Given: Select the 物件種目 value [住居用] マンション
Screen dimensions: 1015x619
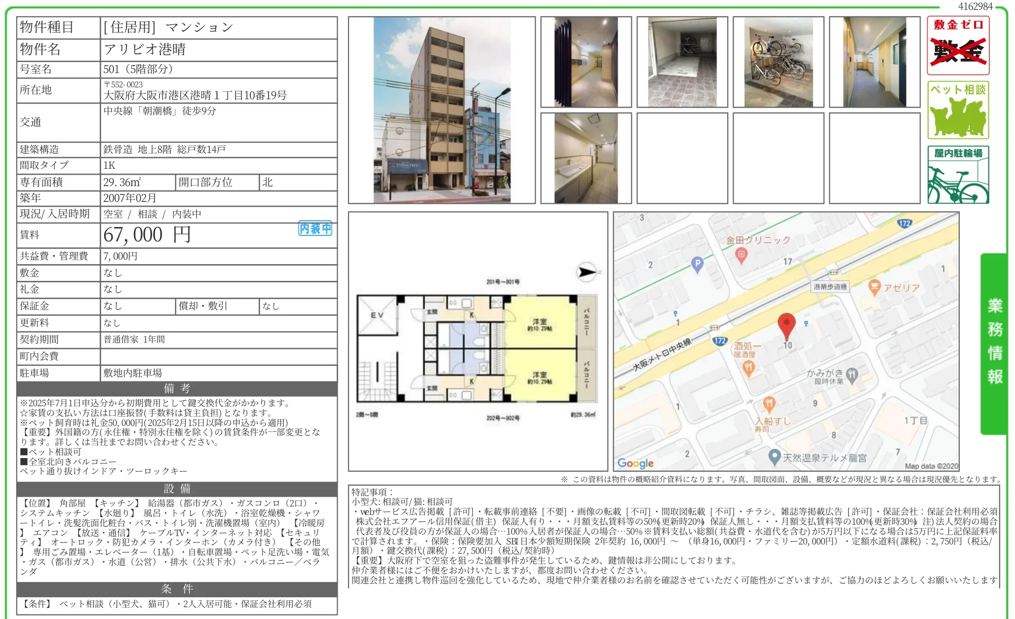Looking at the screenshot, I should (168, 27).
